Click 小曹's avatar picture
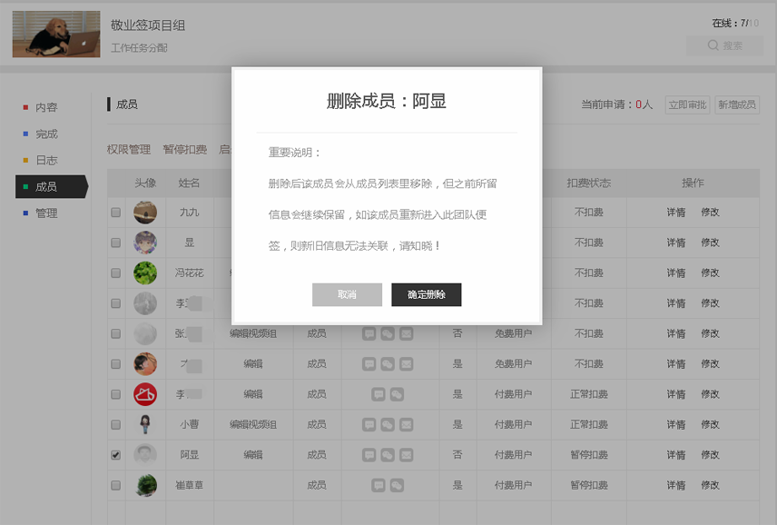 pyautogui.click(x=145, y=425)
